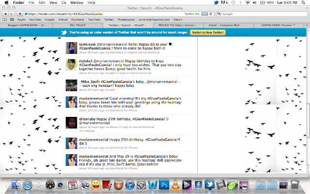Open iCal calendar in the Dock

pyautogui.click(x=73, y=185)
